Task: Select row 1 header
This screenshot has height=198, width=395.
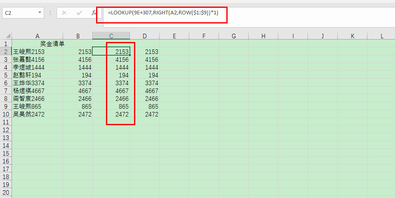Action: pyautogui.click(x=6, y=44)
